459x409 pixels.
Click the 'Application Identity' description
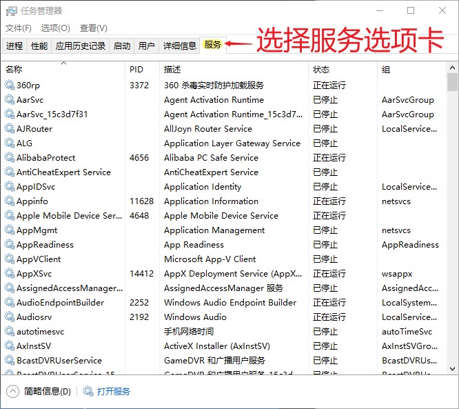pos(203,187)
